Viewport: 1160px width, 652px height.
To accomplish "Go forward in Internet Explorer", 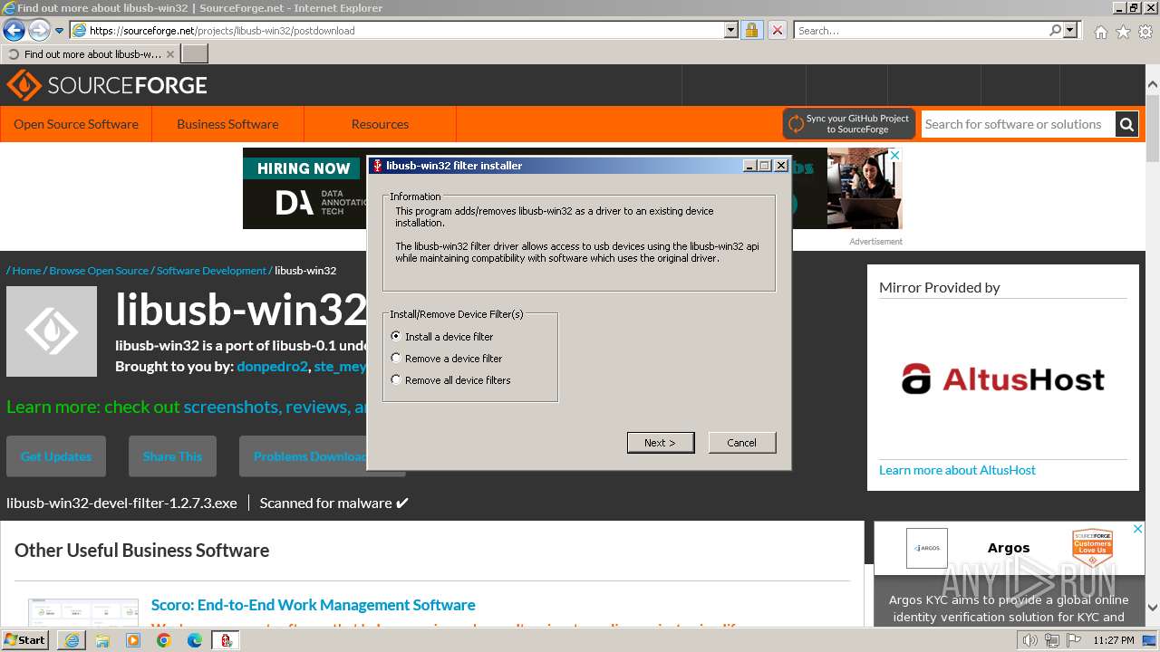I will click(x=38, y=31).
